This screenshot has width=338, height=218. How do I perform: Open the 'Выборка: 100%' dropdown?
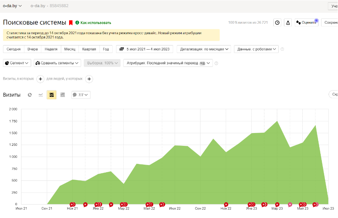tap(102, 63)
